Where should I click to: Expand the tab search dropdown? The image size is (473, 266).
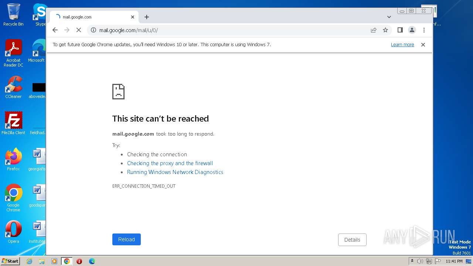[389, 17]
